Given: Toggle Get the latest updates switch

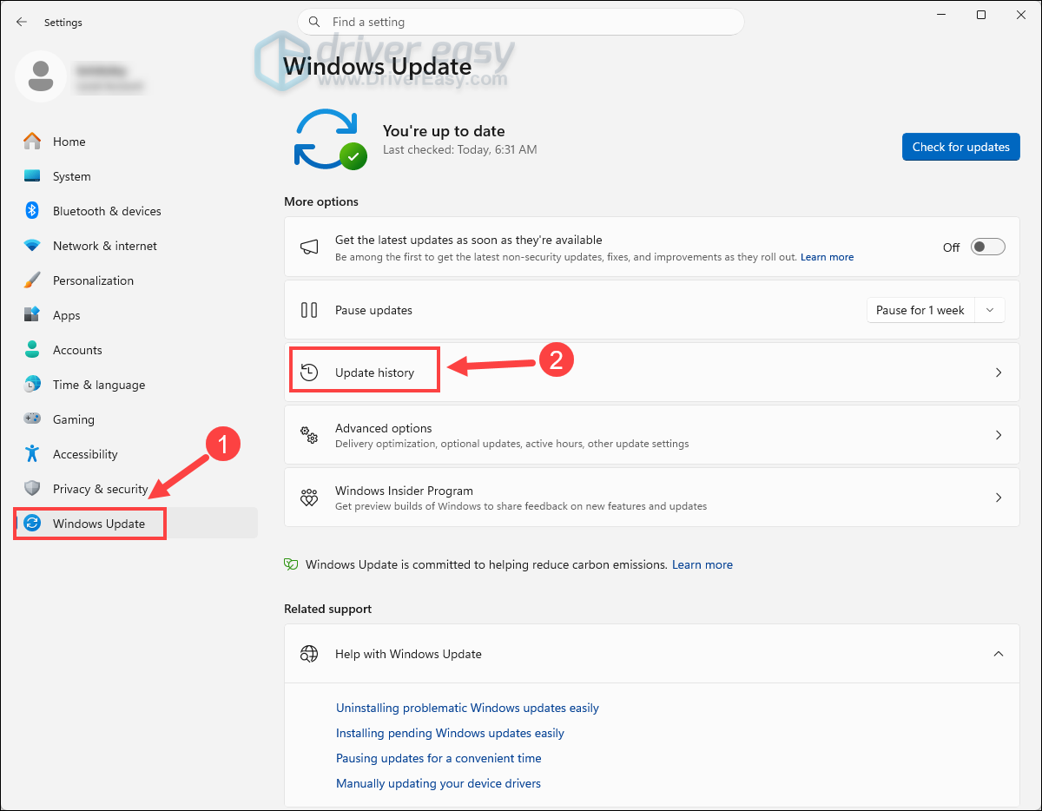Looking at the screenshot, I should tap(988, 247).
